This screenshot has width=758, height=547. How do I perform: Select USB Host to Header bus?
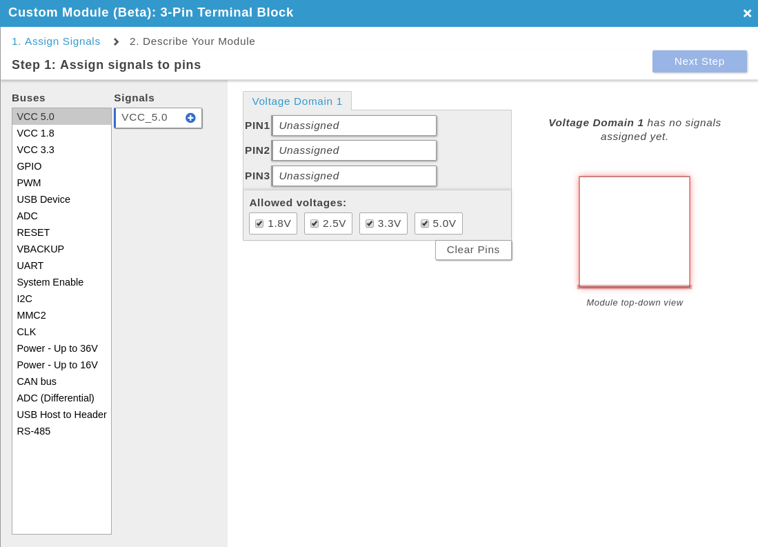tap(62, 415)
